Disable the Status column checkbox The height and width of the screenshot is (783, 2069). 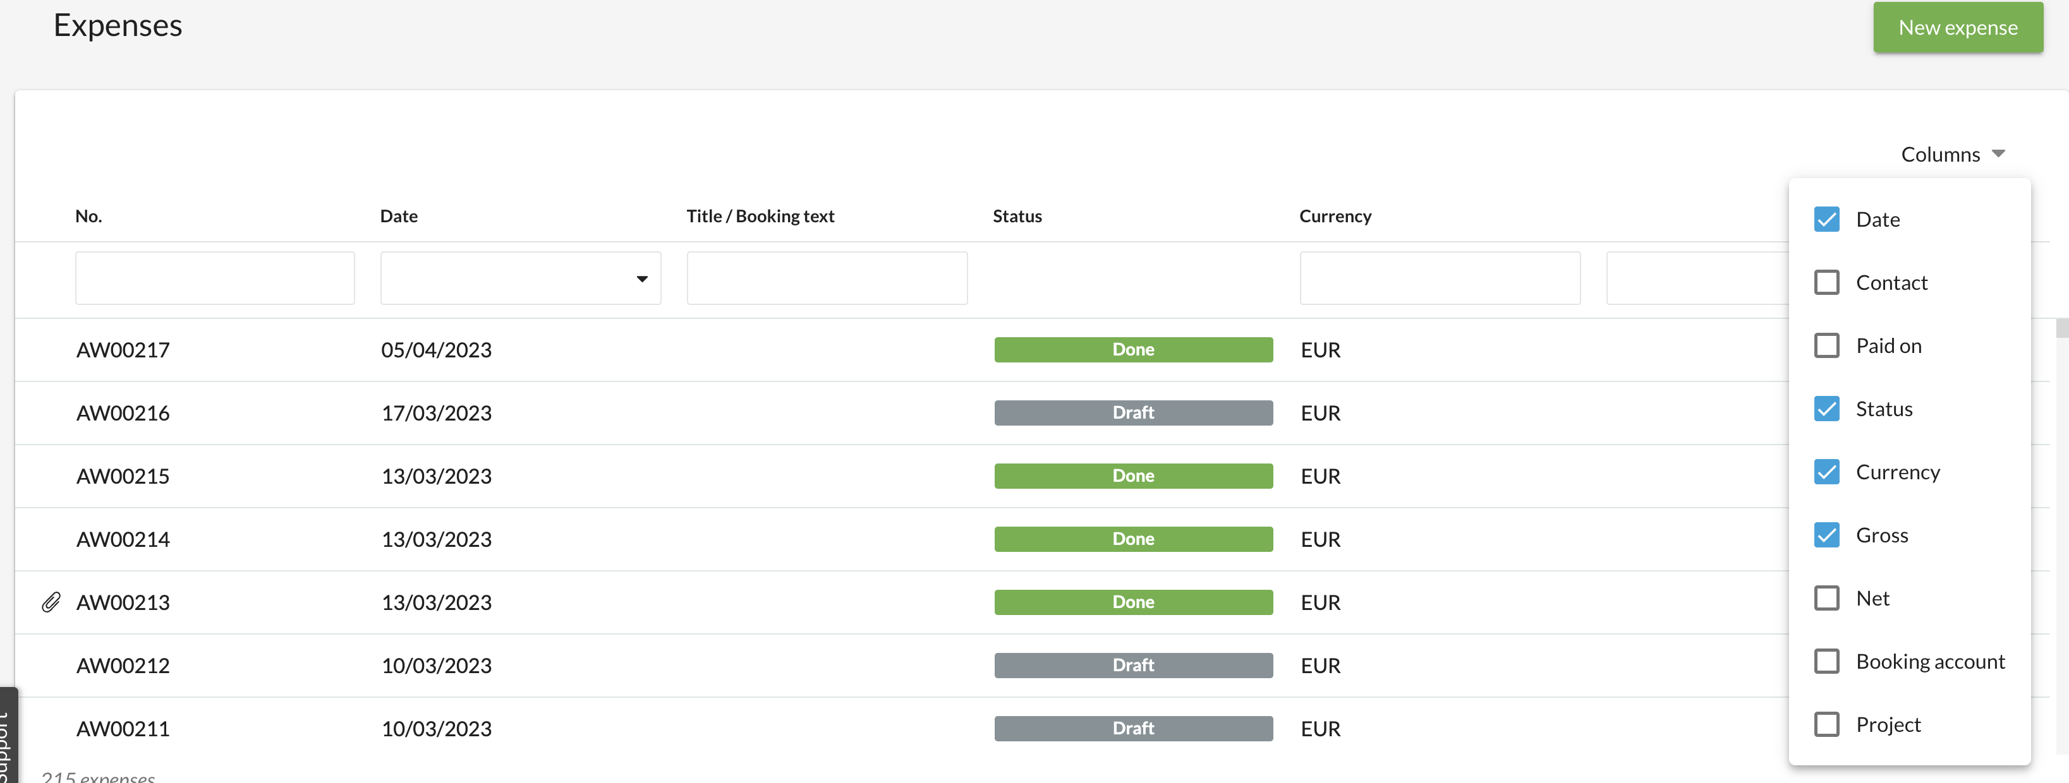click(x=1826, y=409)
